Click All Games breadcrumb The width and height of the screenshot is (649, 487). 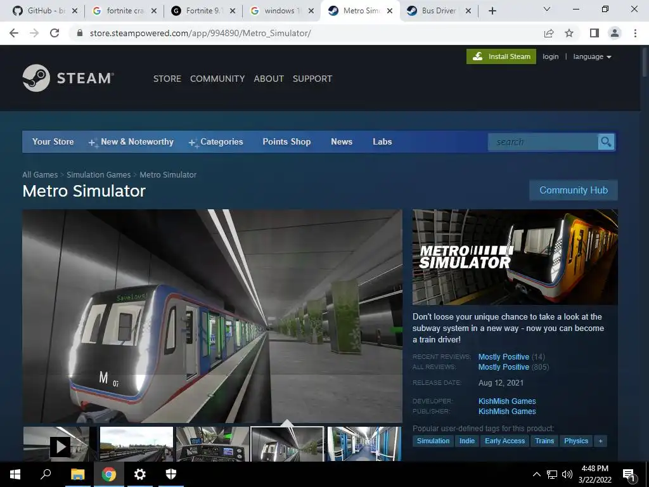tap(40, 175)
